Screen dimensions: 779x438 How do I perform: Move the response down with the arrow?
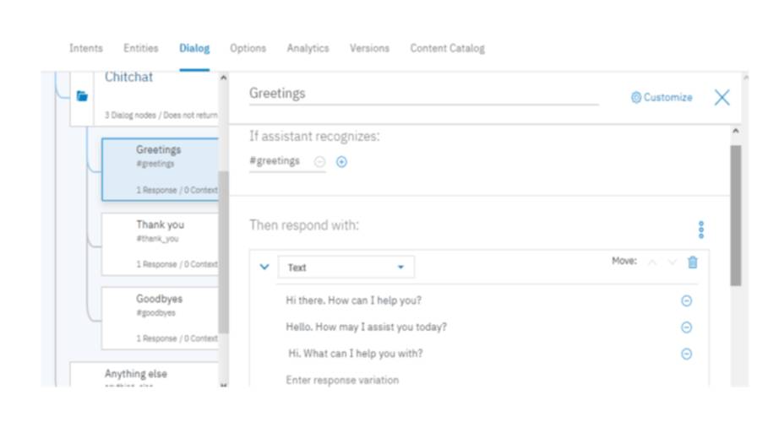point(673,262)
